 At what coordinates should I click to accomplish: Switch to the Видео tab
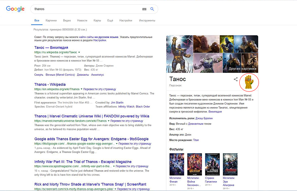[67, 21]
